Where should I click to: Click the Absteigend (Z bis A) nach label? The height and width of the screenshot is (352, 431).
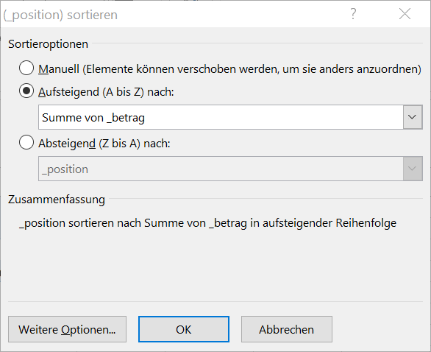[104, 144]
